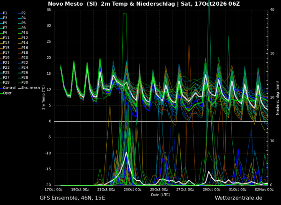Click legend entry P30
Screen dimensions: 281x205
(23, 82)
